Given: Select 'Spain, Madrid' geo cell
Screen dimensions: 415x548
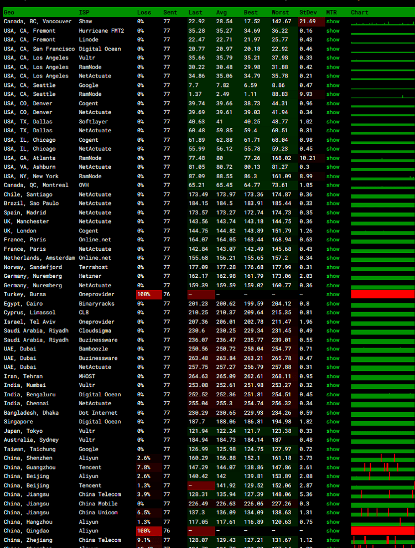Looking at the screenshot, I should [x=25, y=213].
